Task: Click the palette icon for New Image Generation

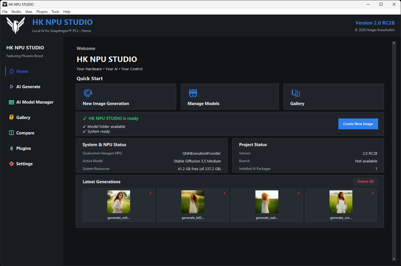Action: (x=88, y=93)
